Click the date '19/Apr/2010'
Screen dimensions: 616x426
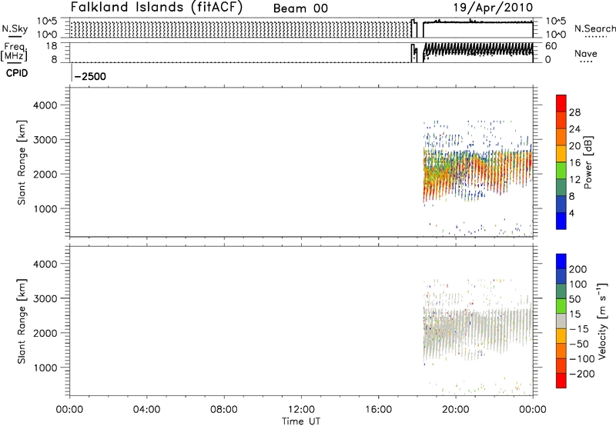click(x=493, y=8)
